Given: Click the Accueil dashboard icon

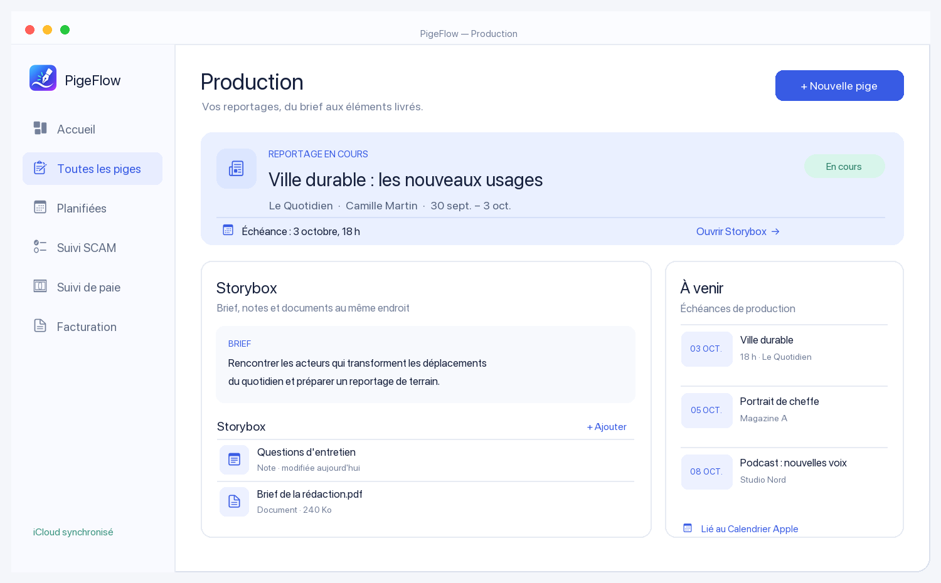Looking at the screenshot, I should coord(40,129).
